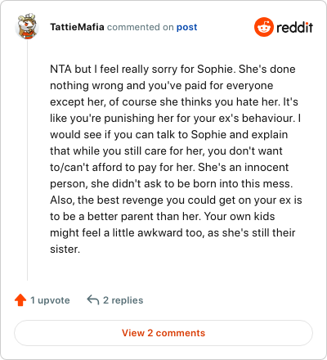Click TattieMafia's Snoo avatar image
The height and width of the screenshot is (360, 327).
pyautogui.click(x=27, y=26)
